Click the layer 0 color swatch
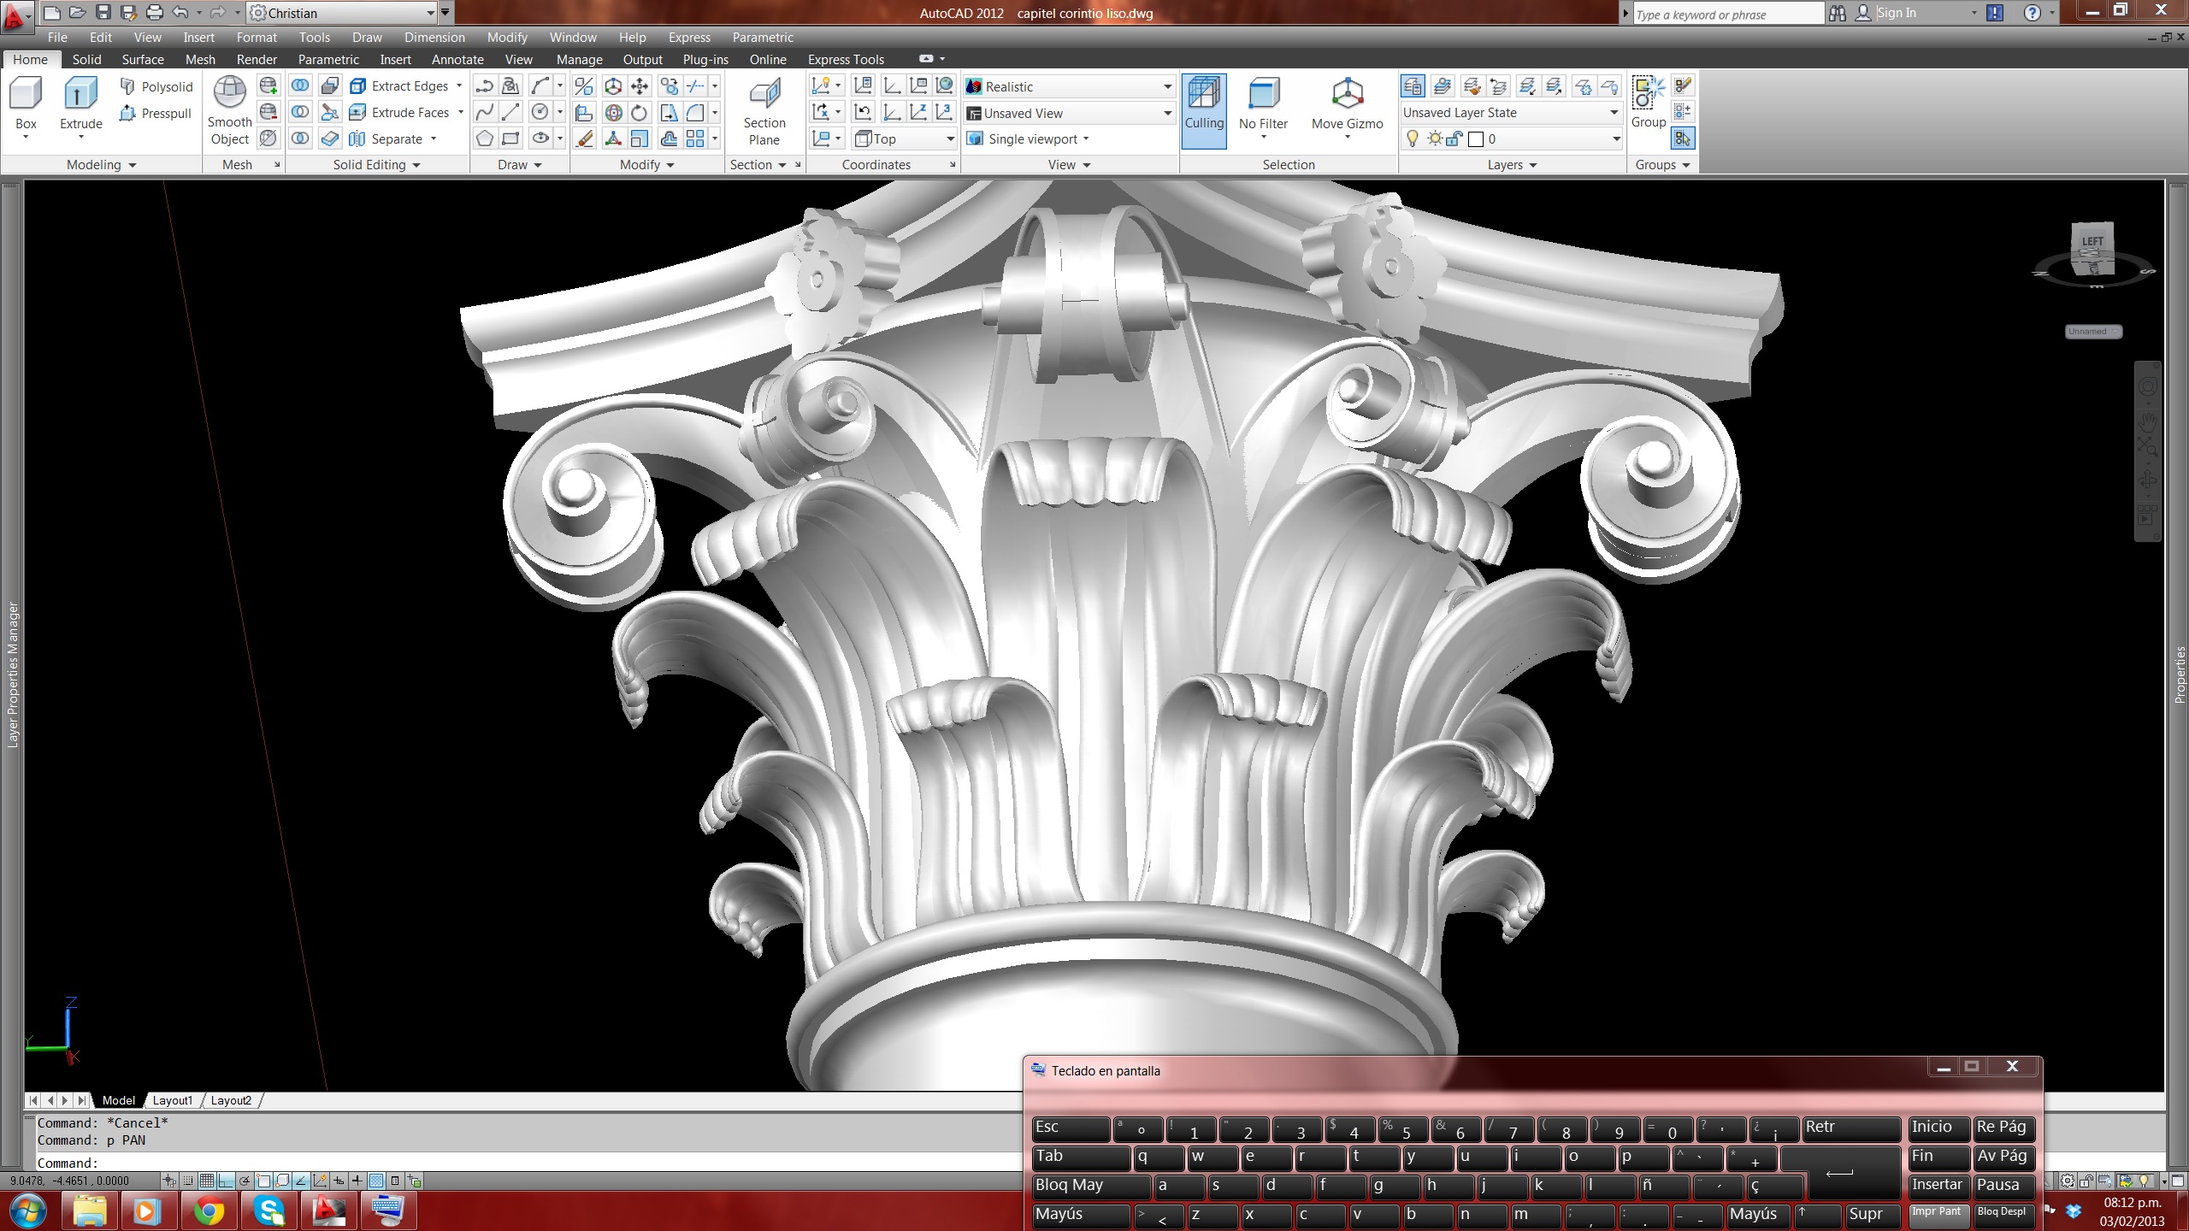Image resolution: width=2189 pixels, height=1231 pixels. [x=1475, y=139]
